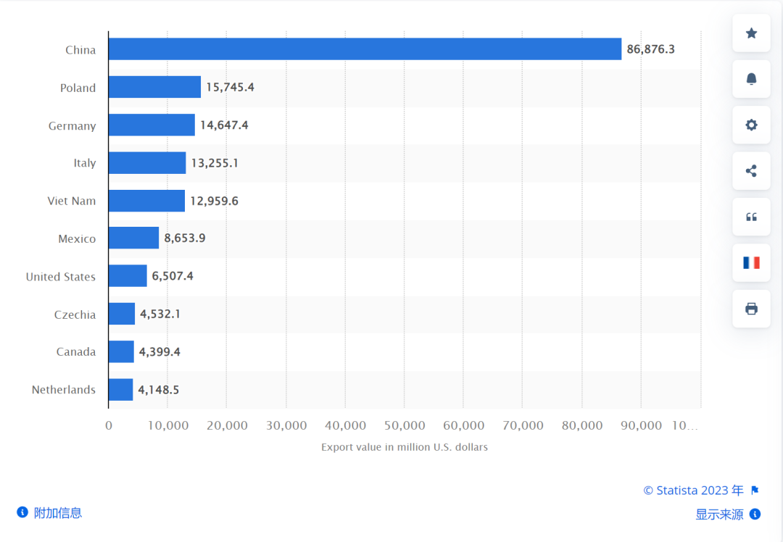Click the Germany bar
Viewport: 783px width, 542px height.
coord(152,125)
